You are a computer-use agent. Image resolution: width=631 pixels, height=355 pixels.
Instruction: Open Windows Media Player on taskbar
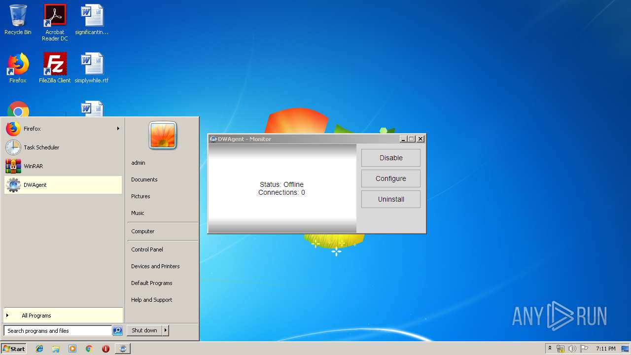(x=72, y=349)
